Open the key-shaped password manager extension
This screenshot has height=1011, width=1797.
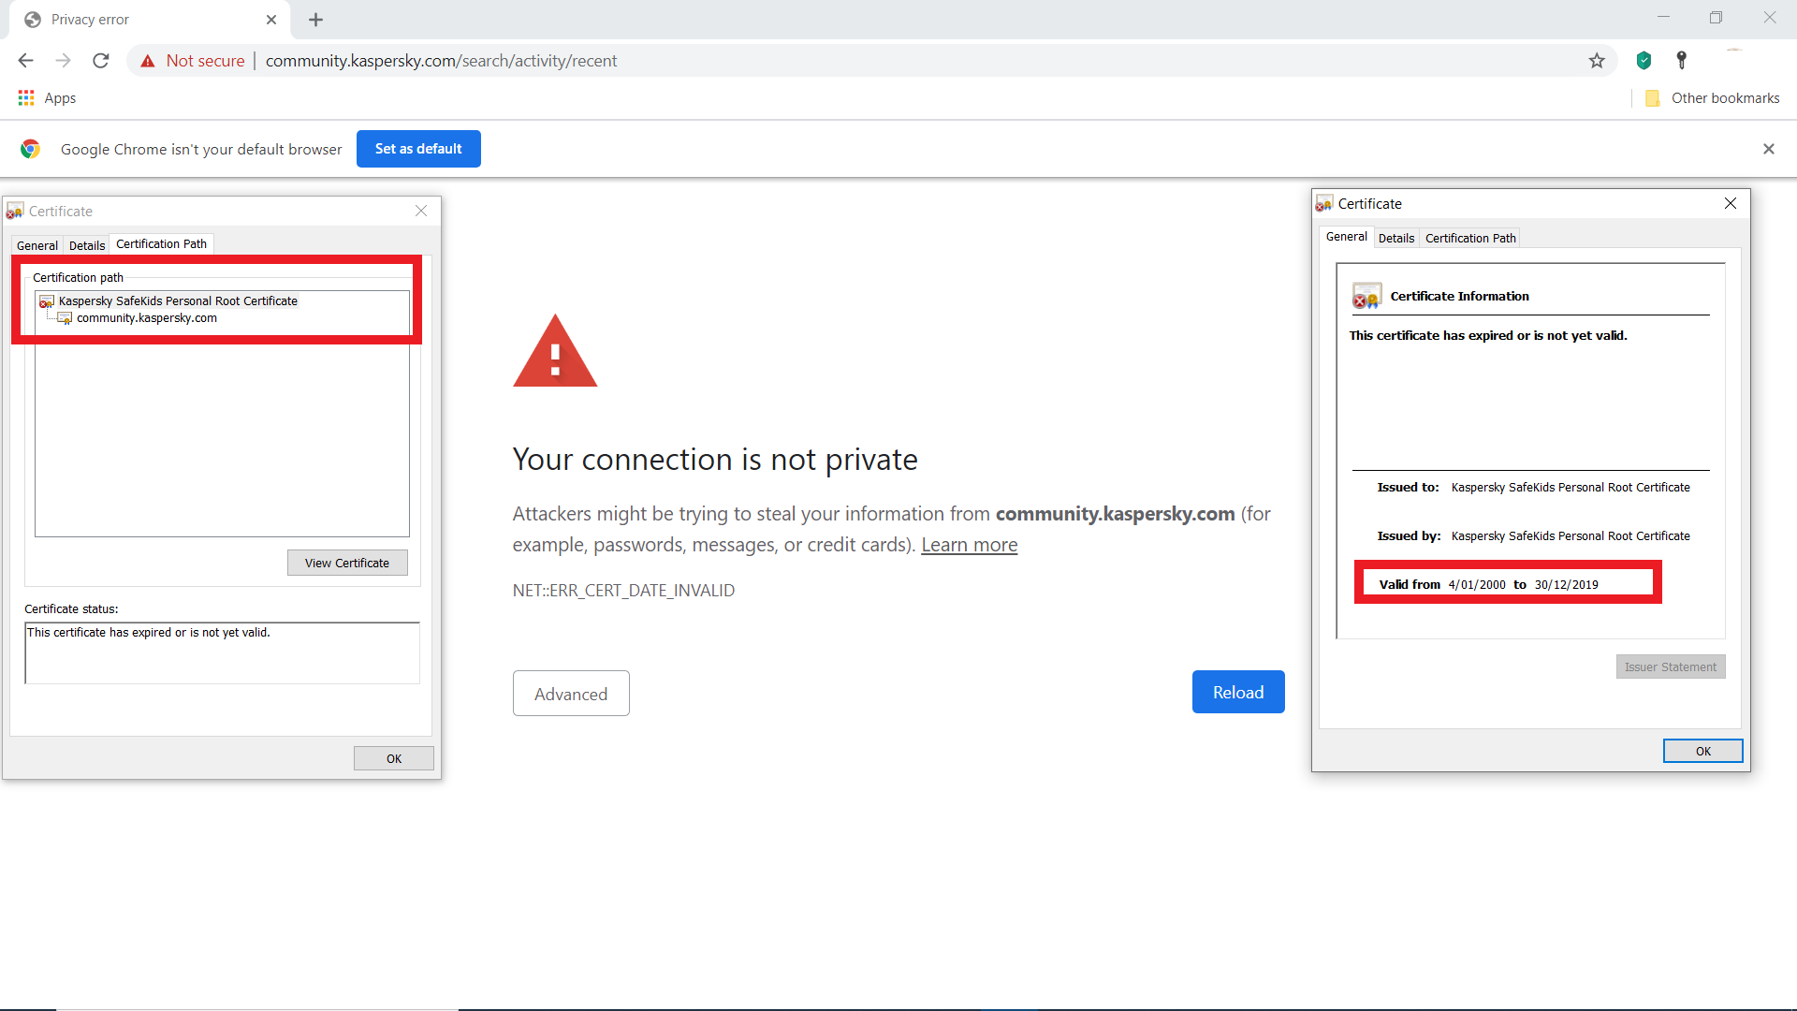[x=1681, y=61]
